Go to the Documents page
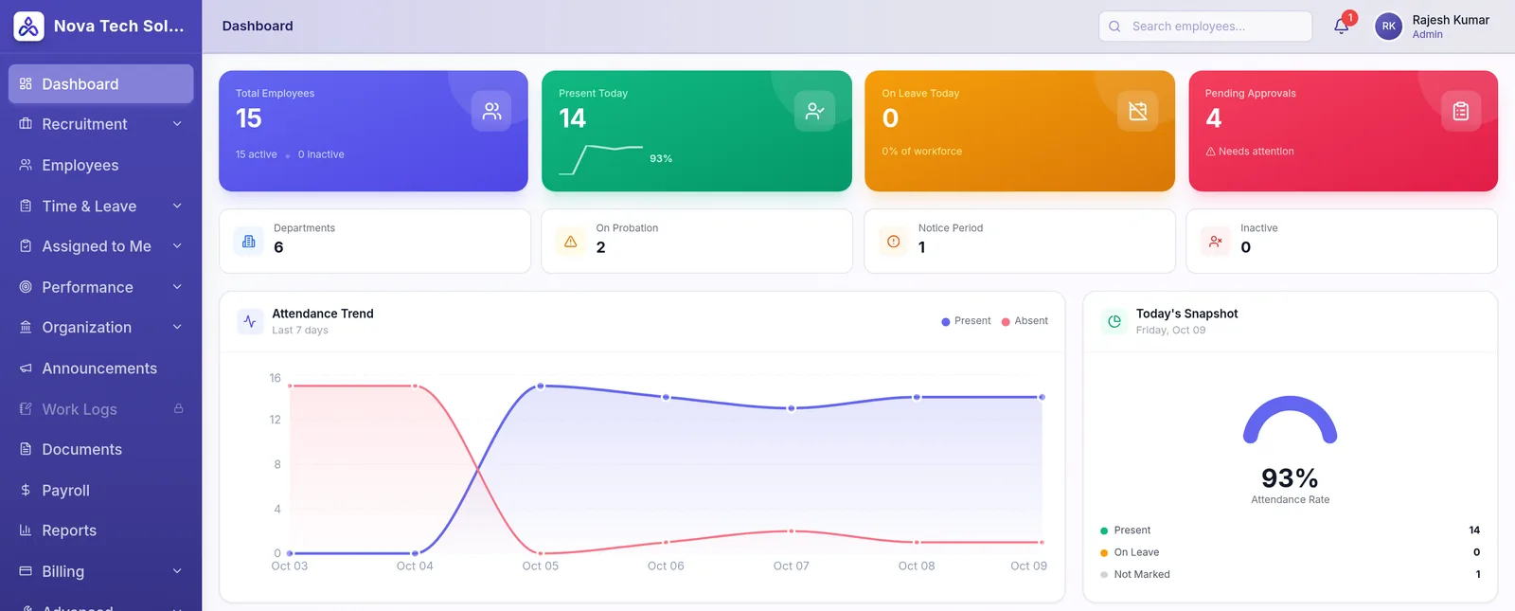The height and width of the screenshot is (611, 1515). click(100, 449)
